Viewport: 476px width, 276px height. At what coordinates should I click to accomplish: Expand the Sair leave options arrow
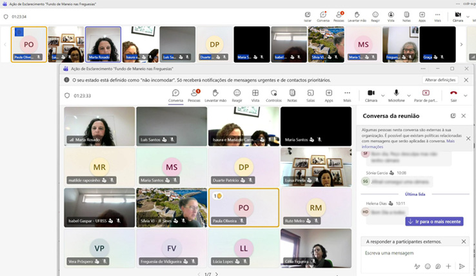pyautogui.click(x=466, y=95)
